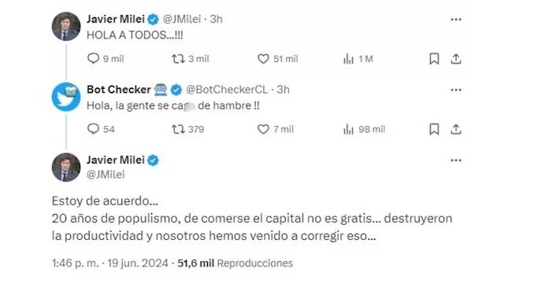The width and height of the screenshot is (537, 302).
Task: View analytics for tweet with 1 M views
Action: 358,59
